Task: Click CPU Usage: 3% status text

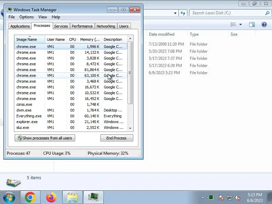Action: click(57, 153)
